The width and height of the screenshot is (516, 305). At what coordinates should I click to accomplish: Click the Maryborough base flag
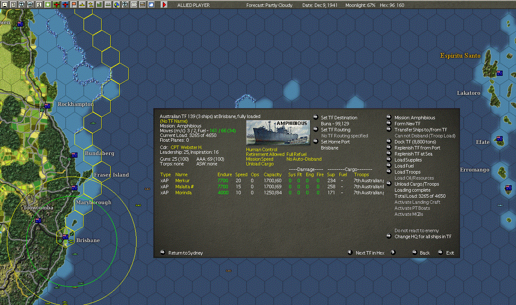tap(75, 188)
